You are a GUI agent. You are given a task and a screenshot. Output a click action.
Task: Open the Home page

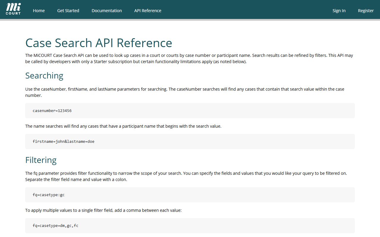(39, 11)
